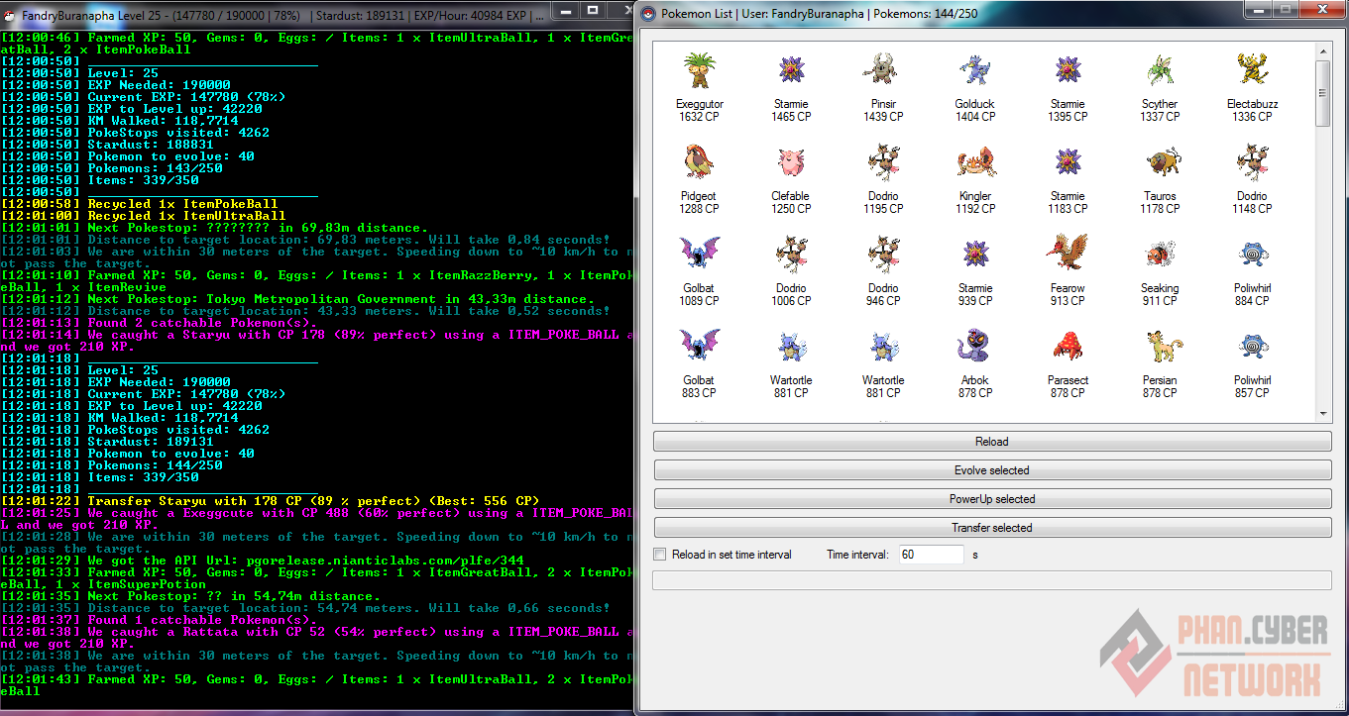The height and width of the screenshot is (716, 1349).
Task: Click the Pokemon List window title icon
Action: (649, 14)
